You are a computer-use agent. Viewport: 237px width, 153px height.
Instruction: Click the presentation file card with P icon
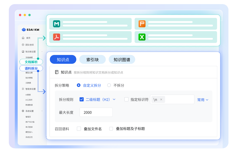point(176,24)
